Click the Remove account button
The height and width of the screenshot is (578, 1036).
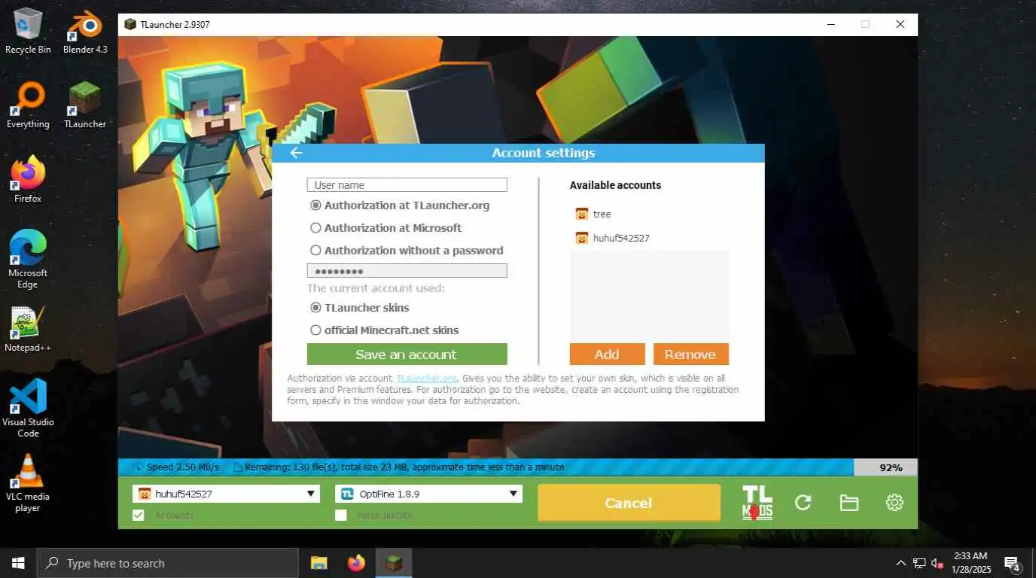click(690, 354)
